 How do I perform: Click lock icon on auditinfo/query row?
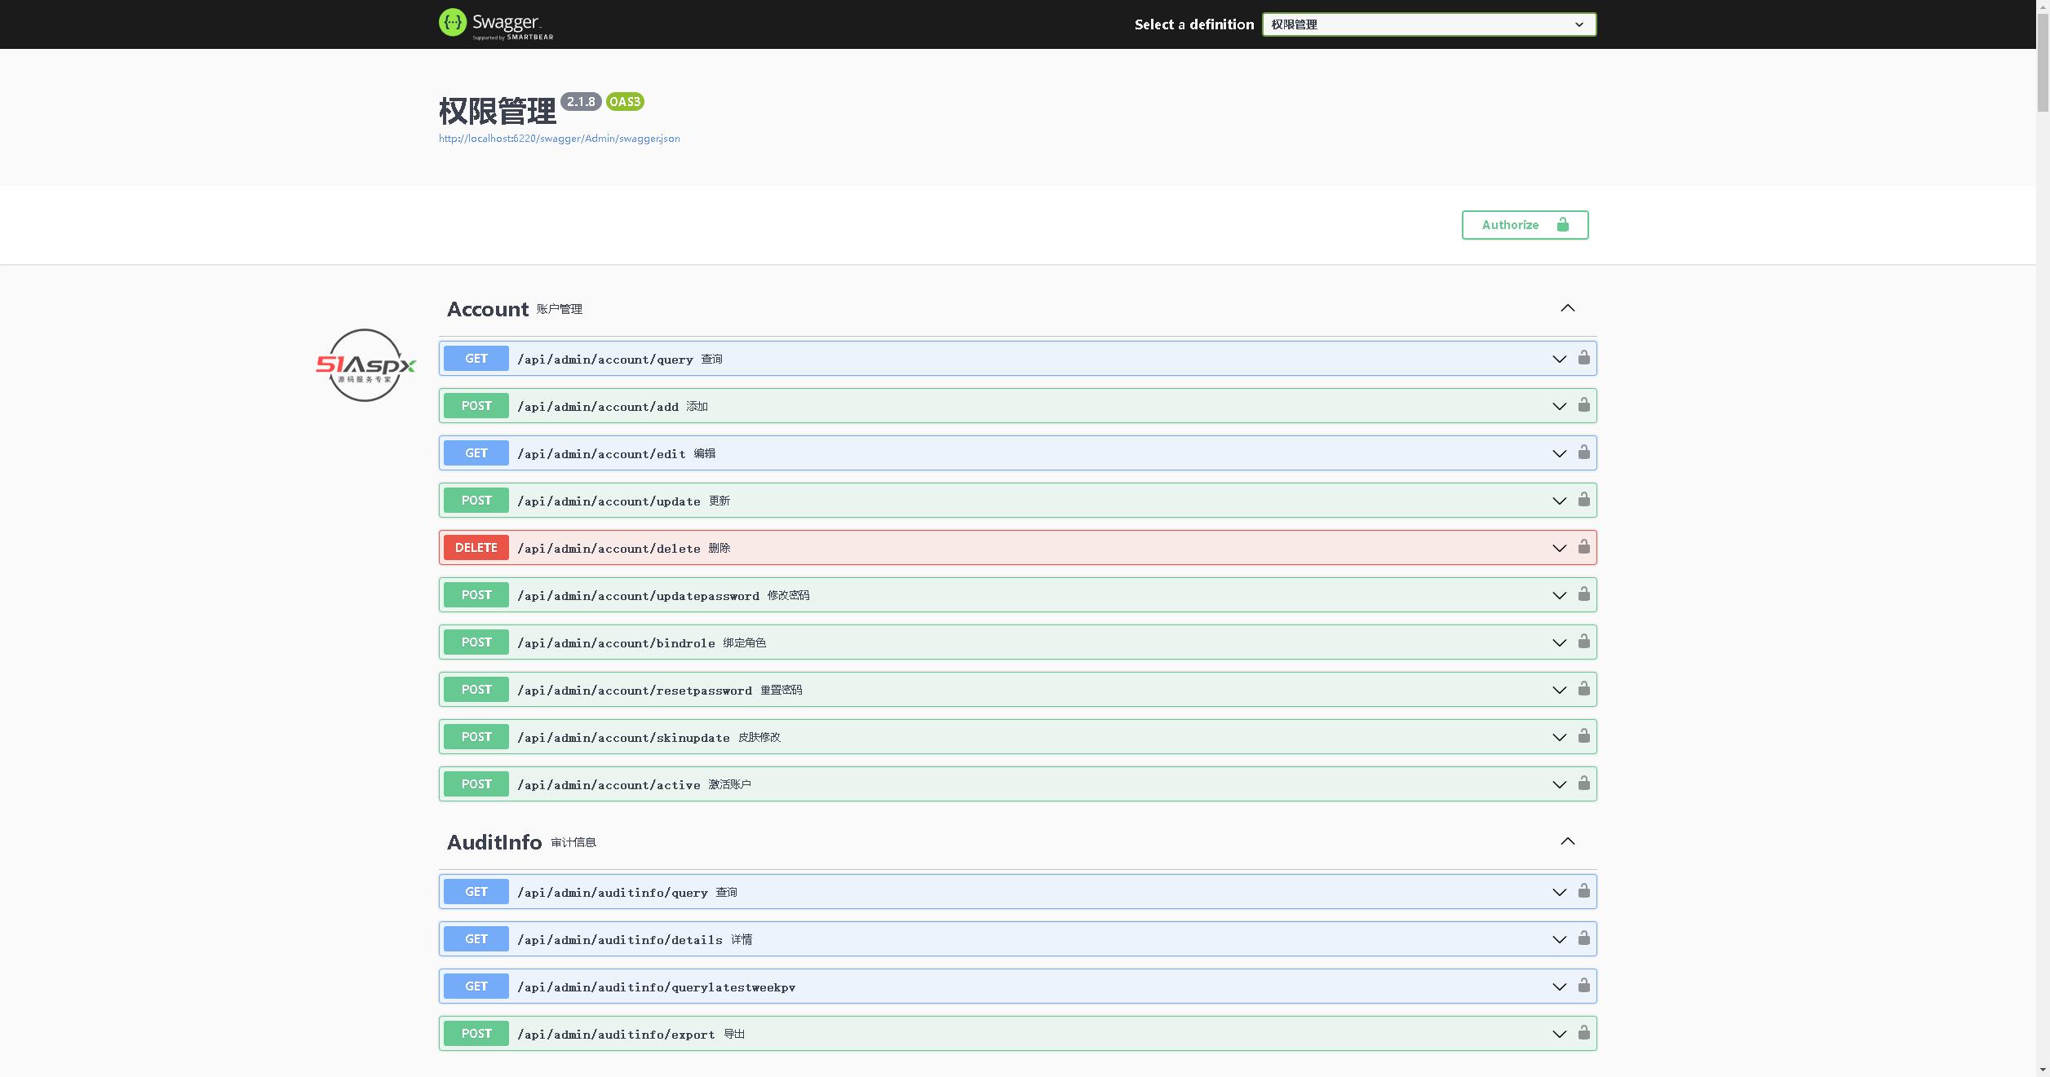(1583, 891)
